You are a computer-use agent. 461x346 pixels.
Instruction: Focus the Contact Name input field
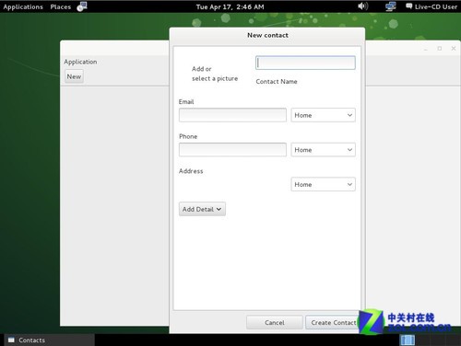click(305, 63)
